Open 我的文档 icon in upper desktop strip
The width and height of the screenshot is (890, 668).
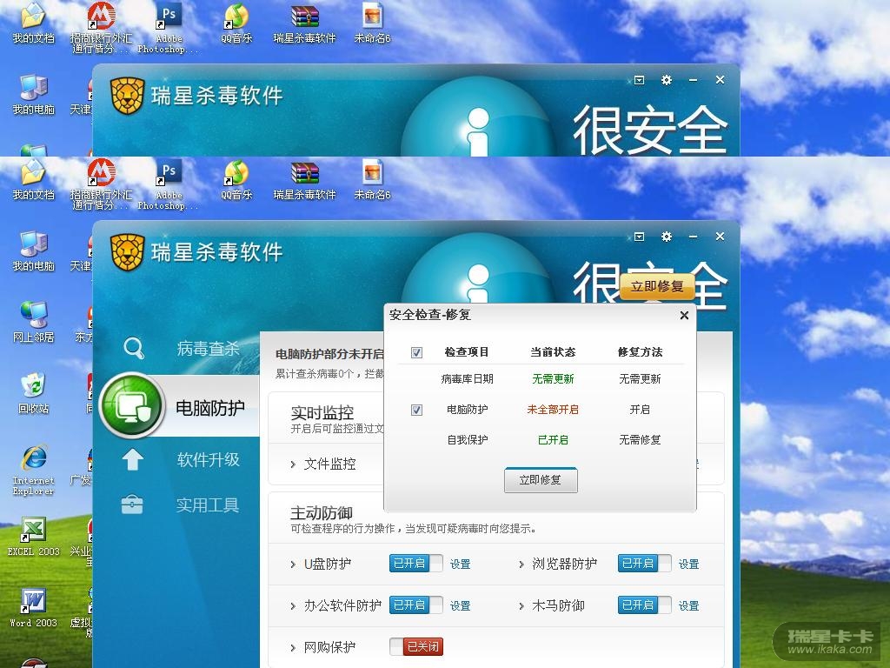[34, 23]
